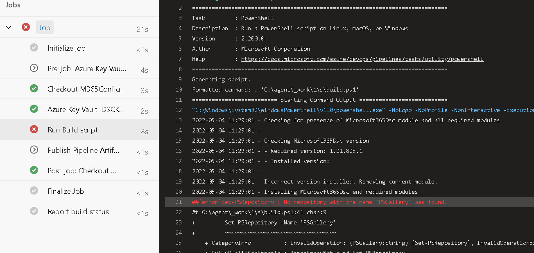
Task: Open the Publish Pipeline Artifact step
Action: coord(79,150)
